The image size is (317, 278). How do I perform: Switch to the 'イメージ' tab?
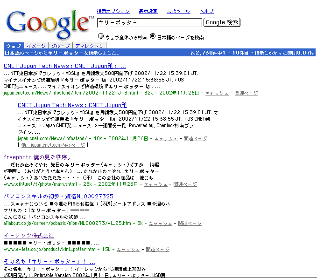(36, 46)
